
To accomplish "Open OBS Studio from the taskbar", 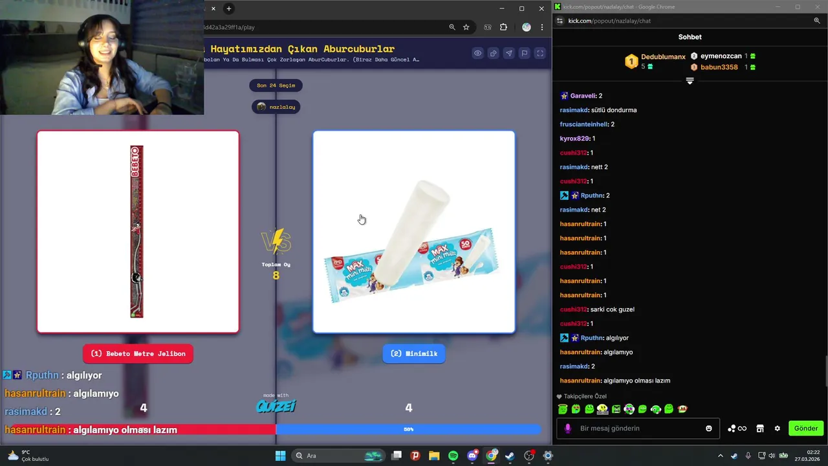I will coord(529,456).
